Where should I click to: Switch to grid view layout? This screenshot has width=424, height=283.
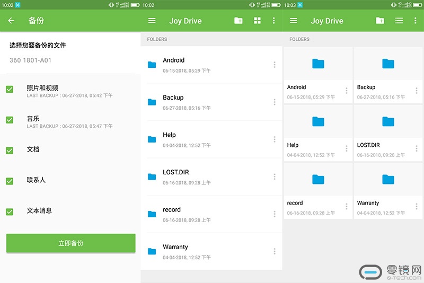tap(257, 21)
